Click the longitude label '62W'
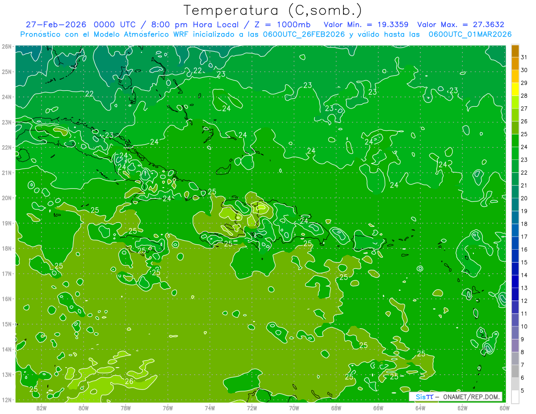The width and height of the screenshot is (536, 414). (x=462, y=408)
